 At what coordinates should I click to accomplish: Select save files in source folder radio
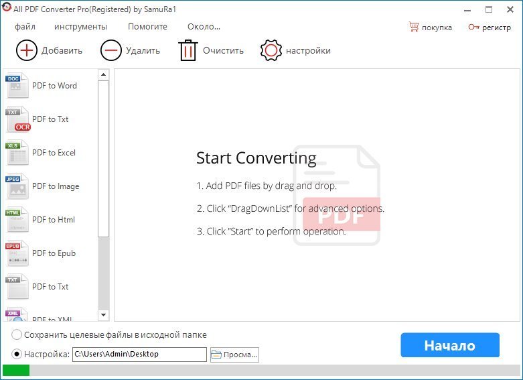17,334
